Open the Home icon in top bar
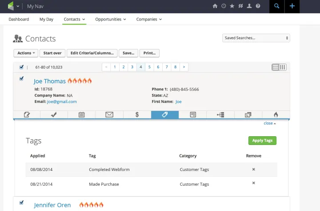The image size is (320, 211). 215,6
